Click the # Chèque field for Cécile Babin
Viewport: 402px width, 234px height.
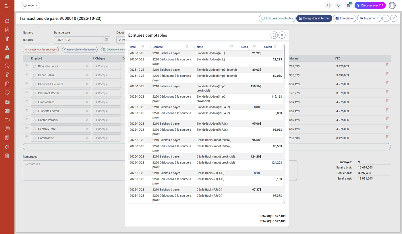pos(106,75)
